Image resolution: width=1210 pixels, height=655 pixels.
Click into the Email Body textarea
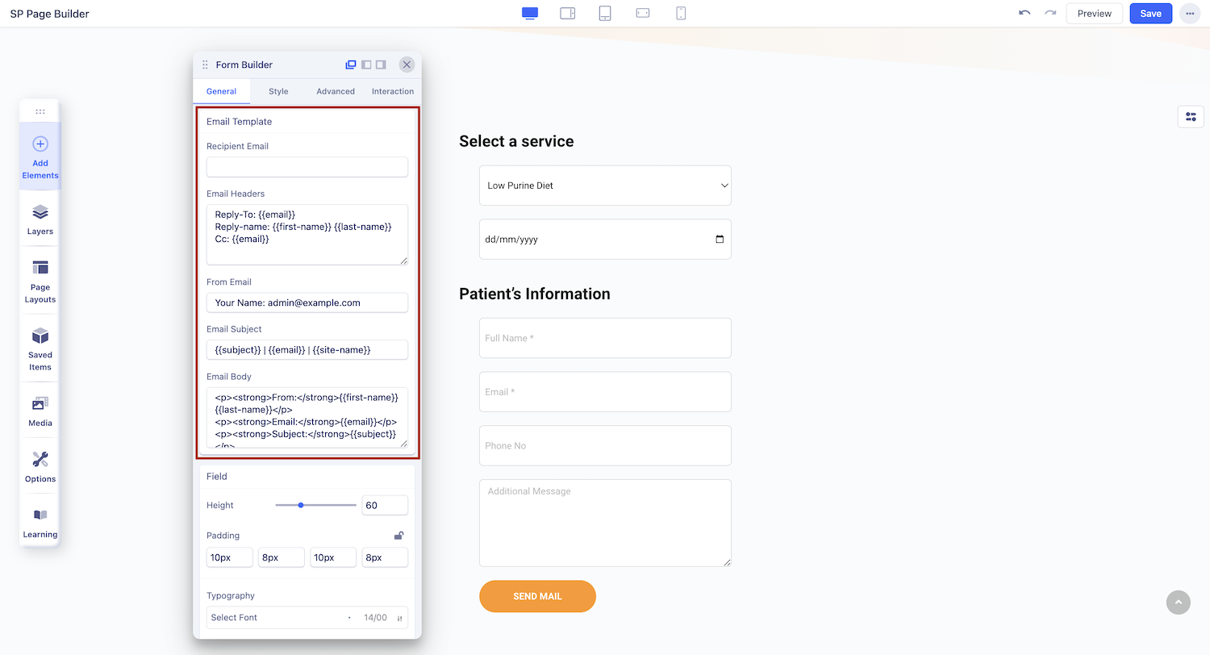307,417
